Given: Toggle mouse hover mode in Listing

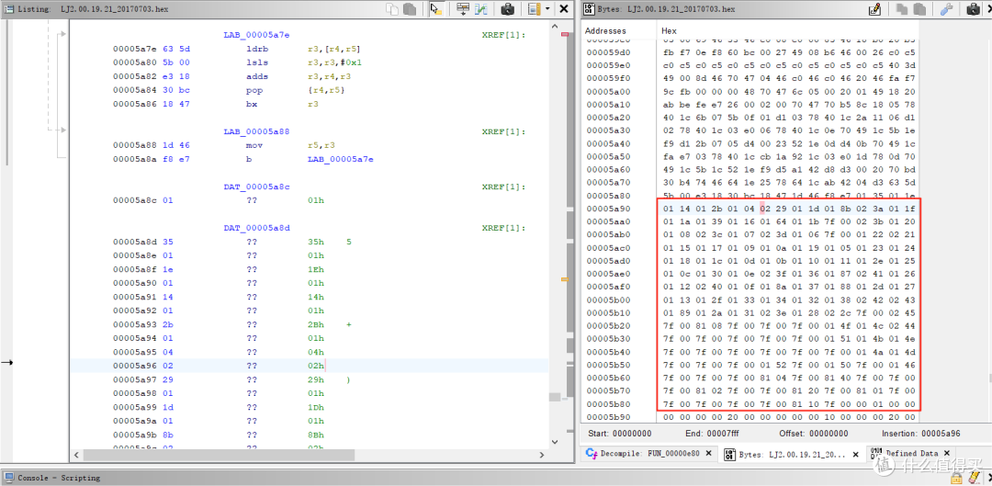Looking at the screenshot, I should tap(436, 9).
